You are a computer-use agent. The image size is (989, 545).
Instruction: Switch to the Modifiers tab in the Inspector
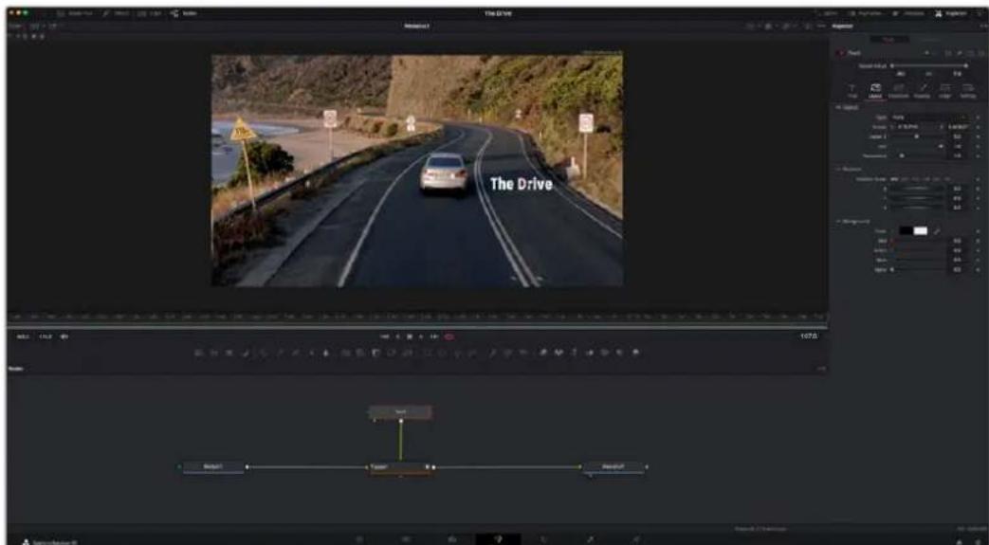point(929,39)
